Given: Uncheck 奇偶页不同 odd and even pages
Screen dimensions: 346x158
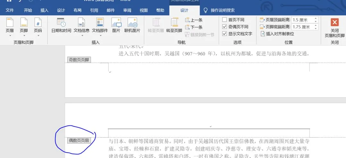Looking at the screenshot, I should 224,27.
